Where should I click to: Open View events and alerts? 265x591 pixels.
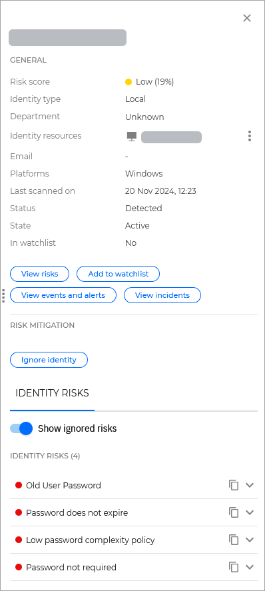click(x=63, y=295)
